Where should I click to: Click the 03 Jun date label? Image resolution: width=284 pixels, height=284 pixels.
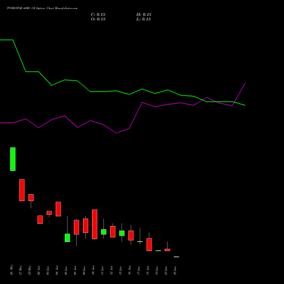pos(48,270)
